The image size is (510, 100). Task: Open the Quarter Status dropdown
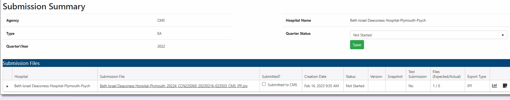[x=428, y=35]
